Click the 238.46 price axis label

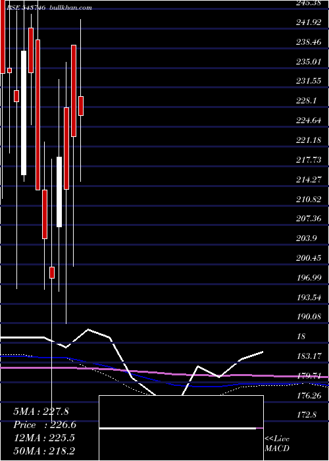pyautogui.click(x=309, y=42)
